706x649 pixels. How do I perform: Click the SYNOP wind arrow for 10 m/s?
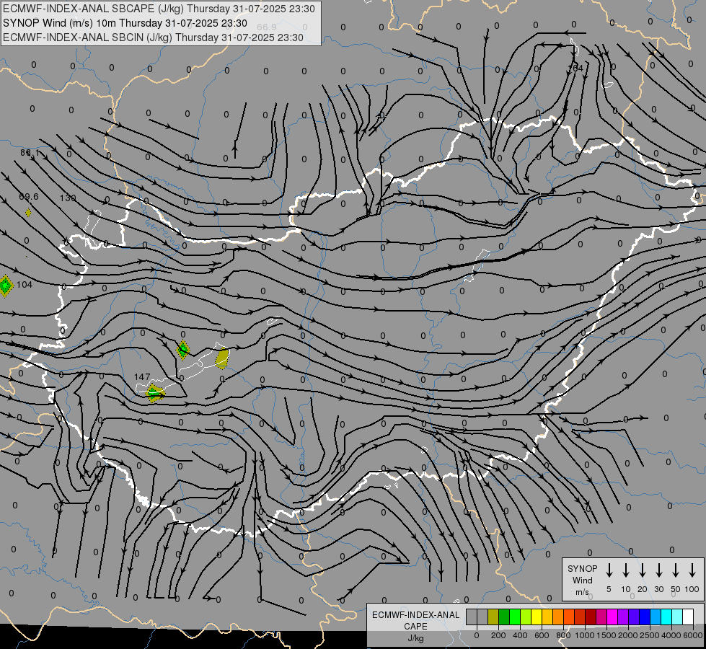pos(625,570)
